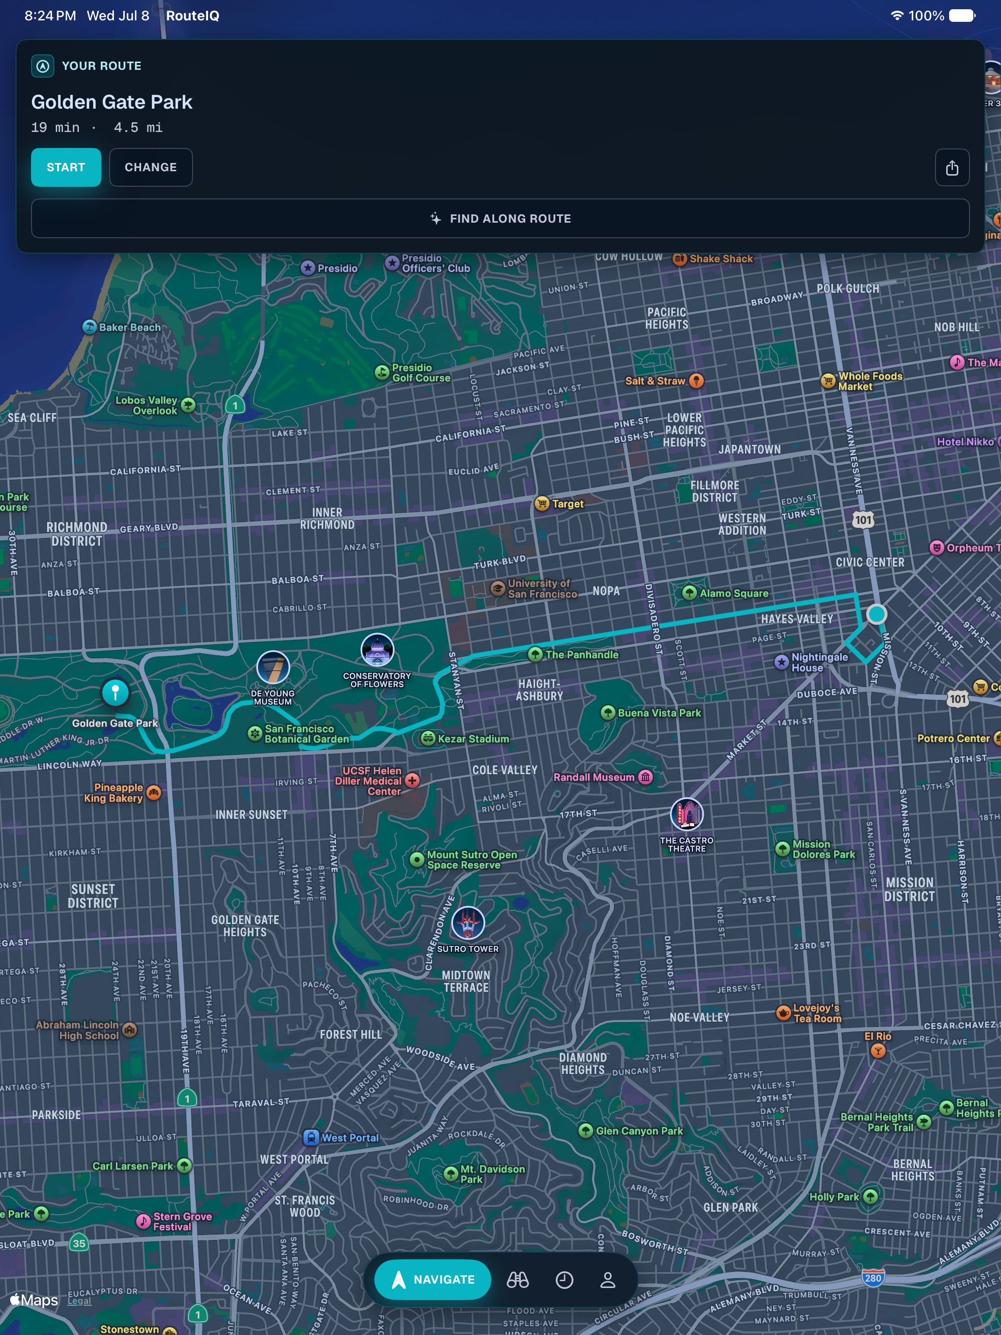The height and width of the screenshot is (1335, 1001).
Task: Tap Find Along Route bar
Action: pos(500,218)
